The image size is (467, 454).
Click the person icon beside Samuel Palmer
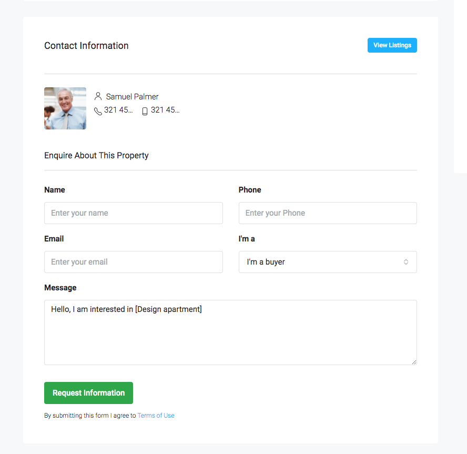(98, 96)
